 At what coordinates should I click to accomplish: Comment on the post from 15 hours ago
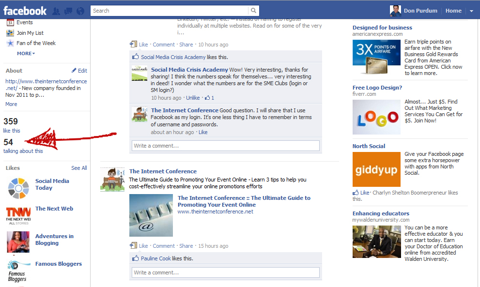pos(164,246)
